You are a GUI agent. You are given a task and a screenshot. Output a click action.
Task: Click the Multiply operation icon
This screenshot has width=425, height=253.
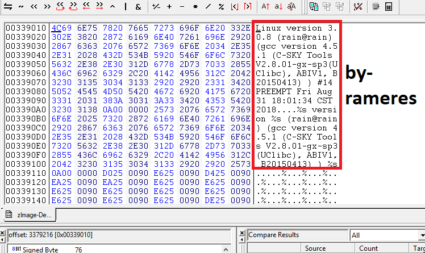tap(195, 6)
